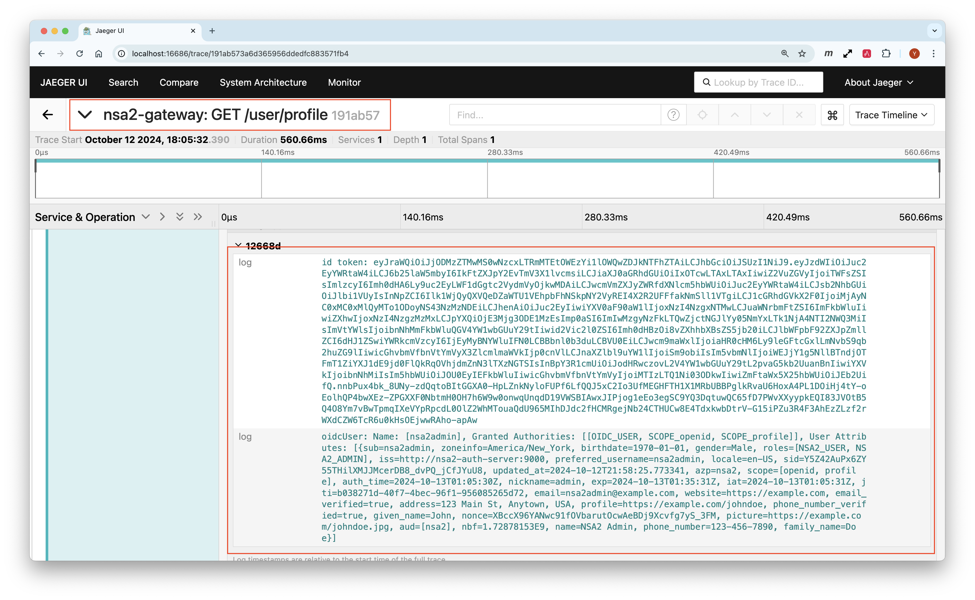Click the Services 1 label

click(x=360, y=140)
